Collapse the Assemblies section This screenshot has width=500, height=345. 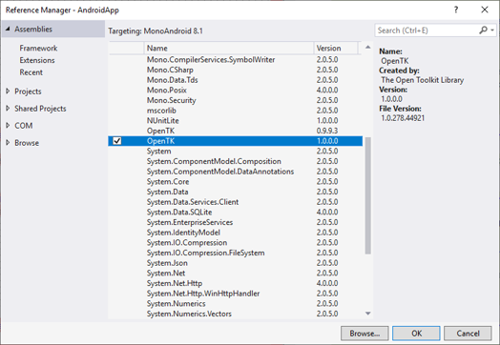(x=8, y=29)
